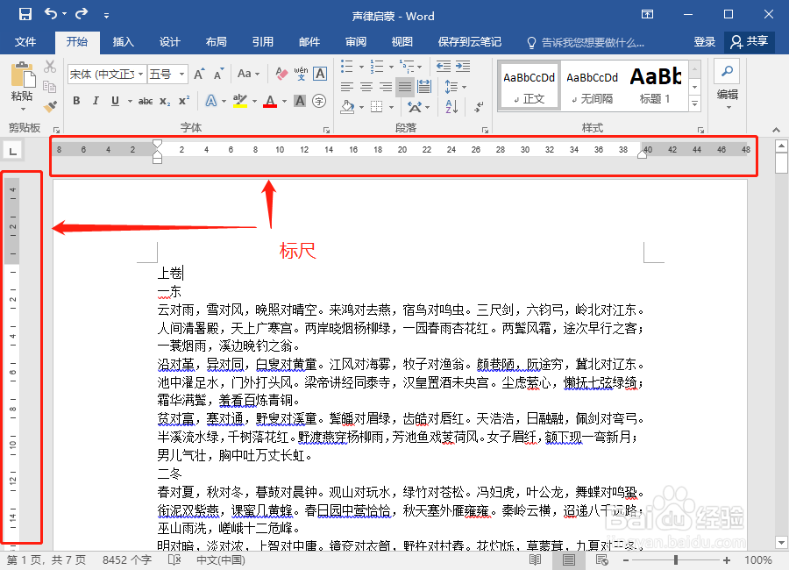Click the Sort icon in the Paragraph group

coord(451,106)
